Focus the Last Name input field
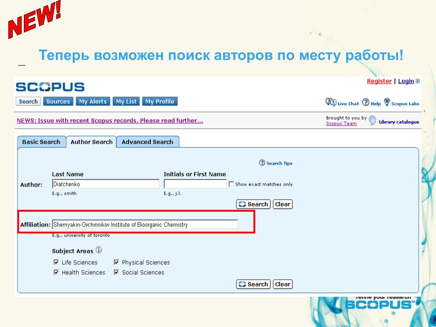The width and height of the screenshot is (436, 327). pyautogui.click(x=106, y=184)
